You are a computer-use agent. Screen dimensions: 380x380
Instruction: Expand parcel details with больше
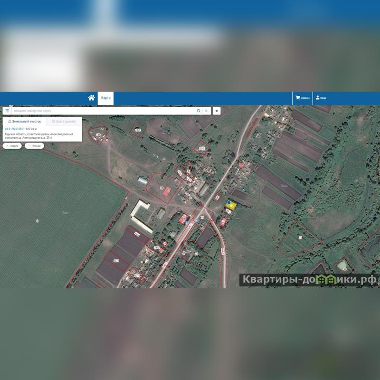point(35,146)
